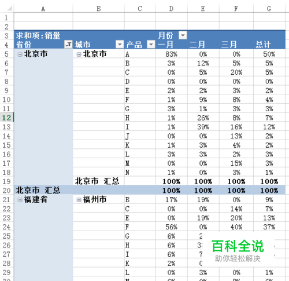The width and height of the screenshot is (289, 281).
Task: Select row 24 header
Action: (6, 227)
